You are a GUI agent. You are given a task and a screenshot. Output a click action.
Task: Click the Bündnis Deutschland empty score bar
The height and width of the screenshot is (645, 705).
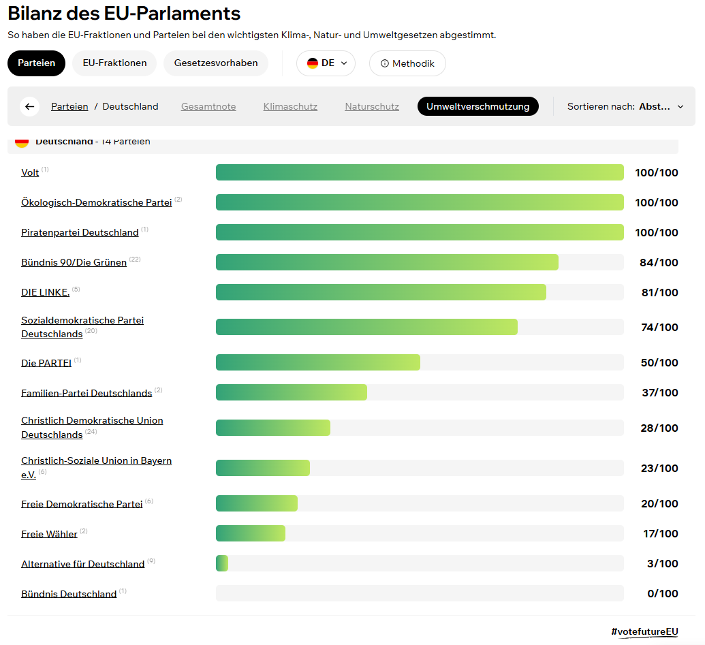pyautogui.click(x=420, y=593)
